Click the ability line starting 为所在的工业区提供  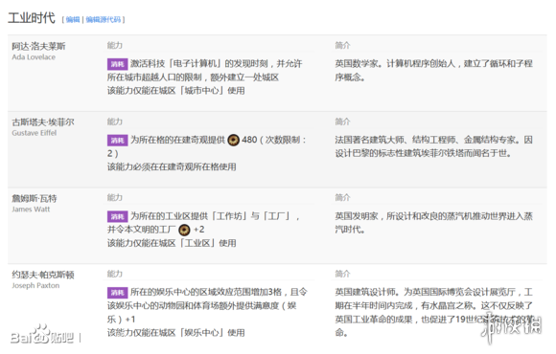216,216
